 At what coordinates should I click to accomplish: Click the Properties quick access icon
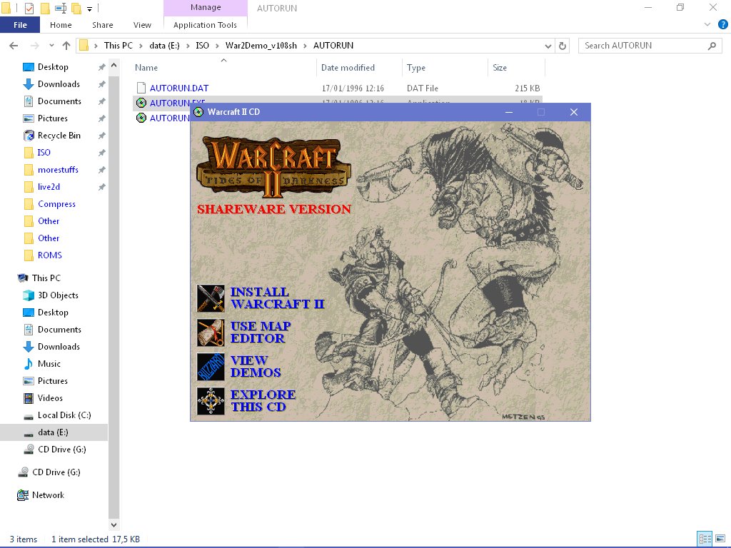tap(29, 8)
